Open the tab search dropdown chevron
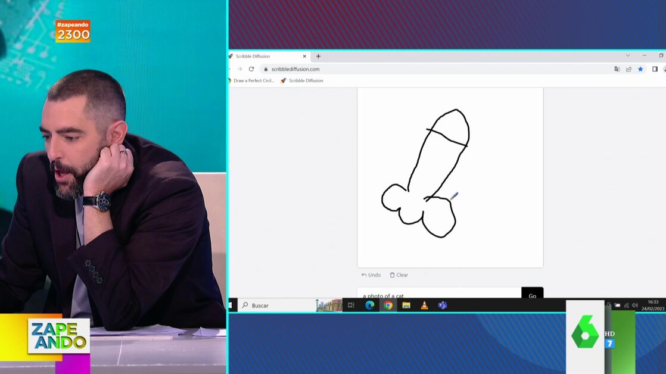The image size is (666, 374). pyautogui.click(x=627, y=56)
